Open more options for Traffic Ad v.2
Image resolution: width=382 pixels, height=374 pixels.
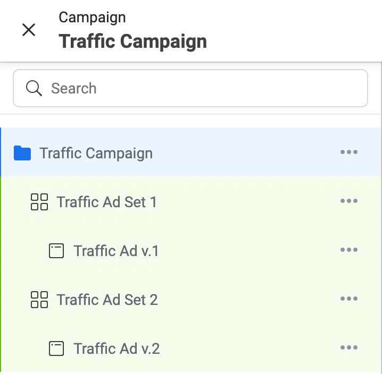click(349, 348)
